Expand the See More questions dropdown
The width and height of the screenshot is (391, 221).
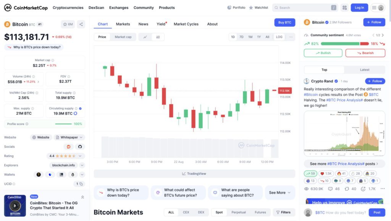pyautogui.click(x=280, y=192)
